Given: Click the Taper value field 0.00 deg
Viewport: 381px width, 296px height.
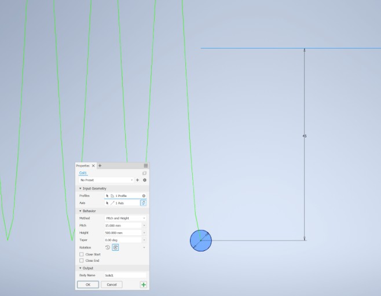Looking at the screenshot, I should tap(123, 240).
